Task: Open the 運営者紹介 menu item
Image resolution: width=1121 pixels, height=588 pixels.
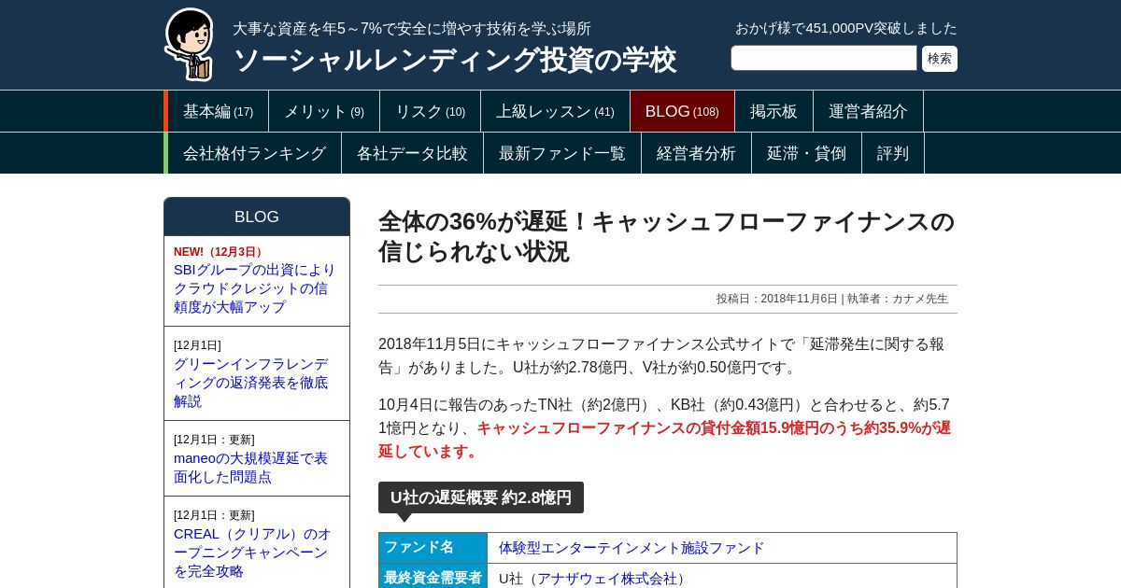Action: click(868, 111)
